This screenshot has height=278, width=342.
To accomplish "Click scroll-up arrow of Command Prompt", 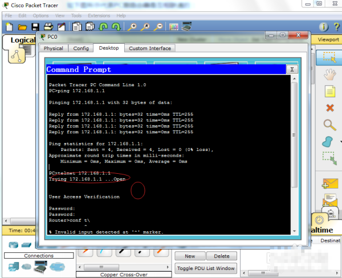I will pyautogui.click(x=295, y=79).
